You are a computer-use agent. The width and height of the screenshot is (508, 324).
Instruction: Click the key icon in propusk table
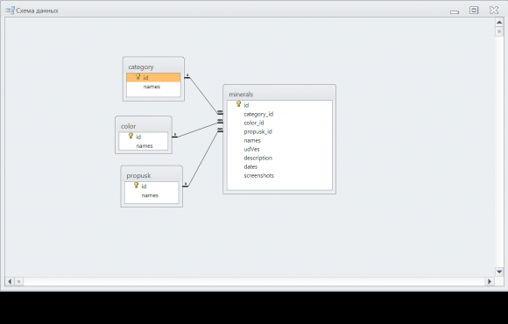pyautogui.click(x=136, y=186)
